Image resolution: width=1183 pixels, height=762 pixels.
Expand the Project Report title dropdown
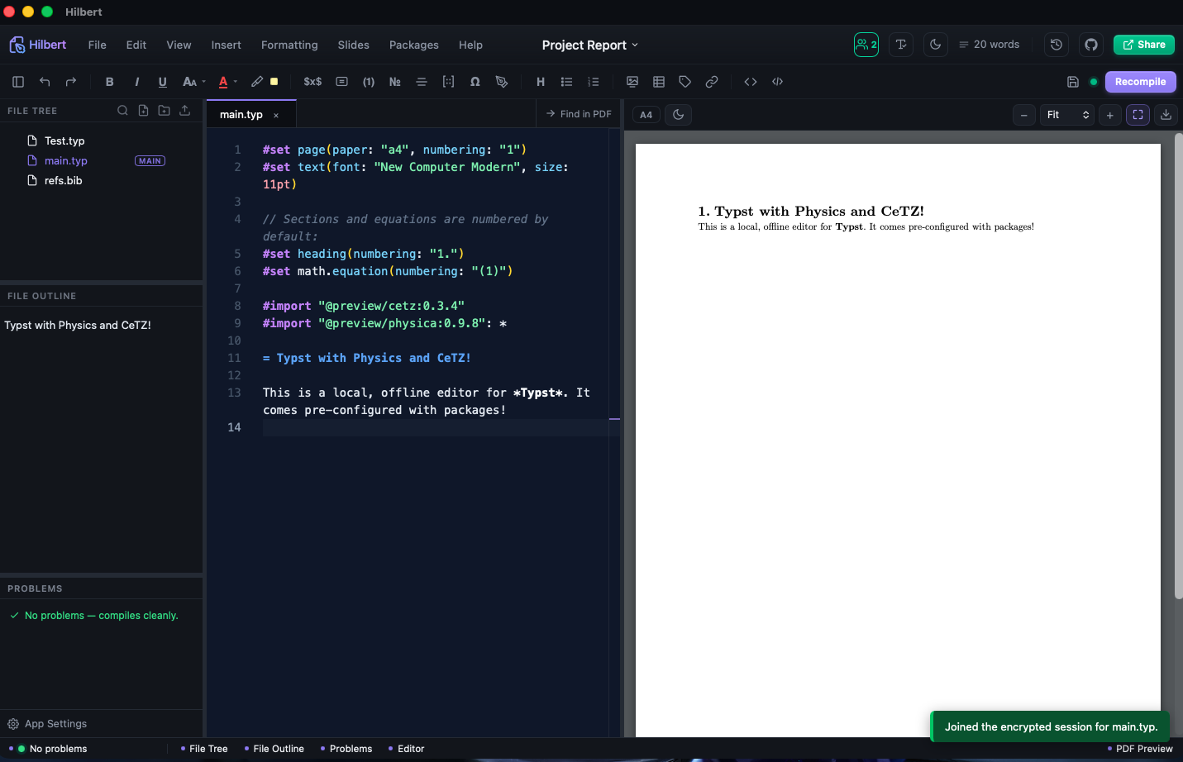[590, 45]
